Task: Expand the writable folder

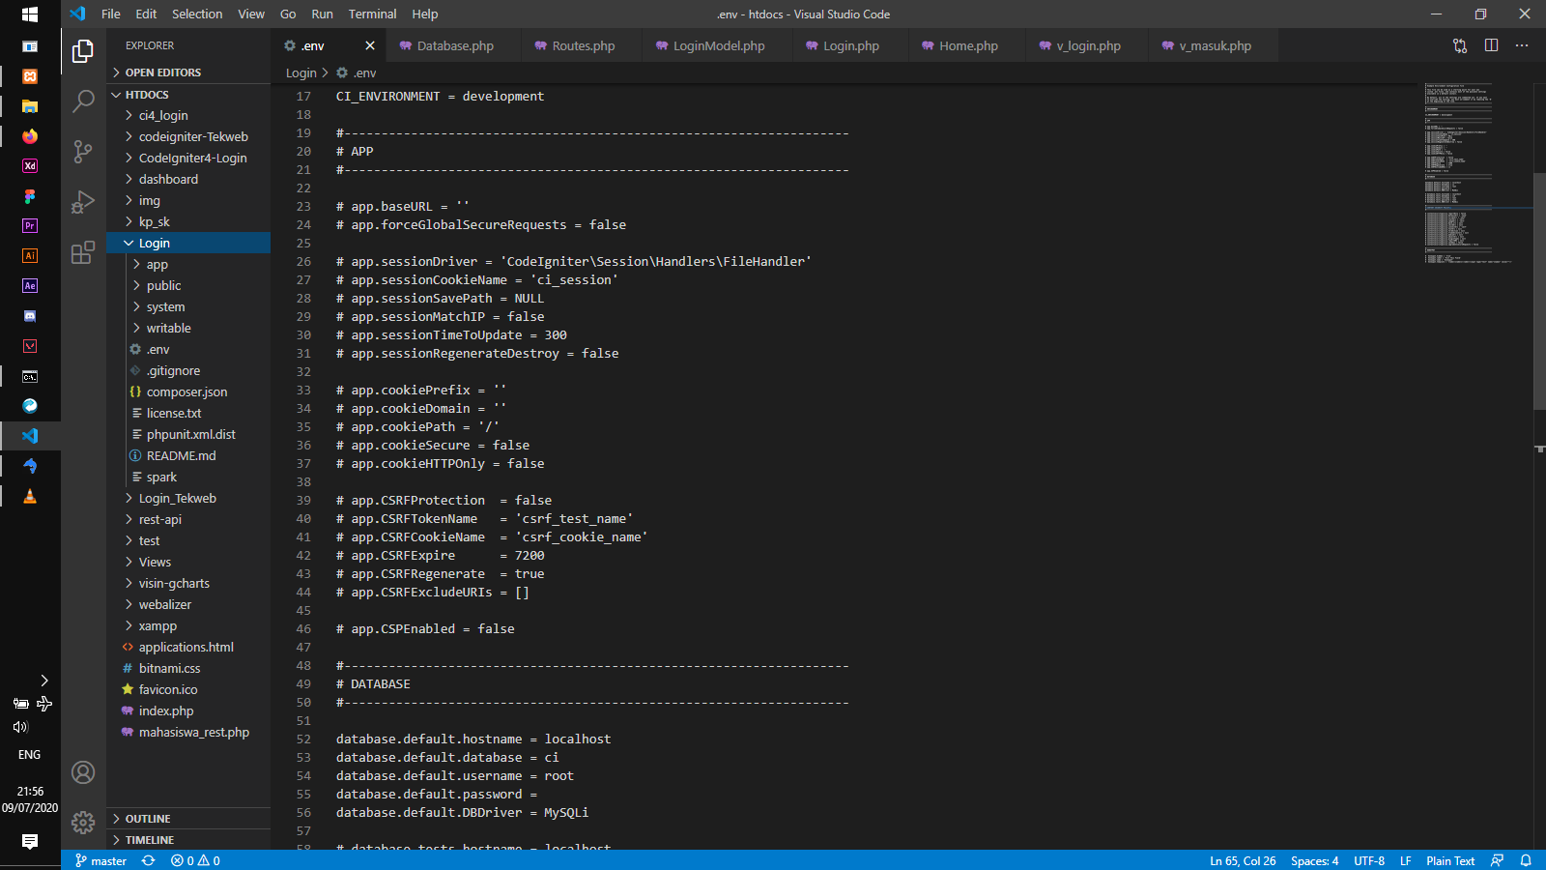Action: 188,328
